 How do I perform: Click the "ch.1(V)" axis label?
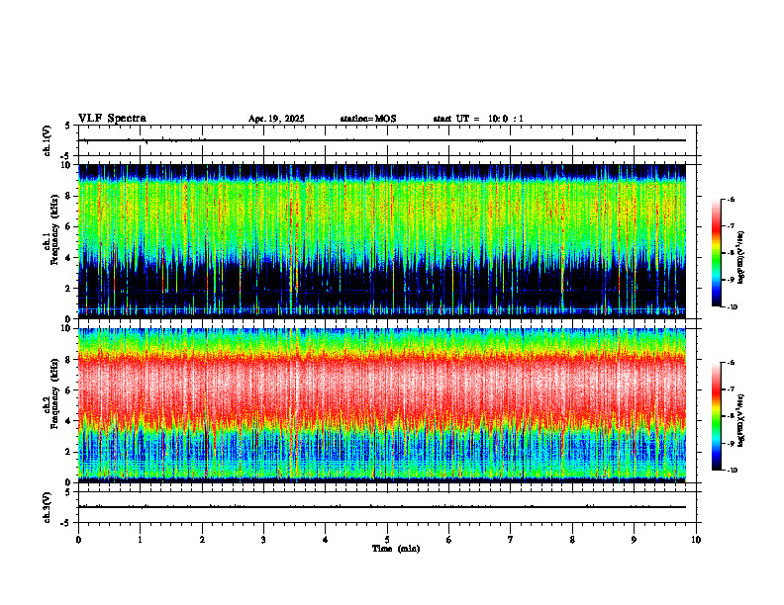tap(48, 140)
